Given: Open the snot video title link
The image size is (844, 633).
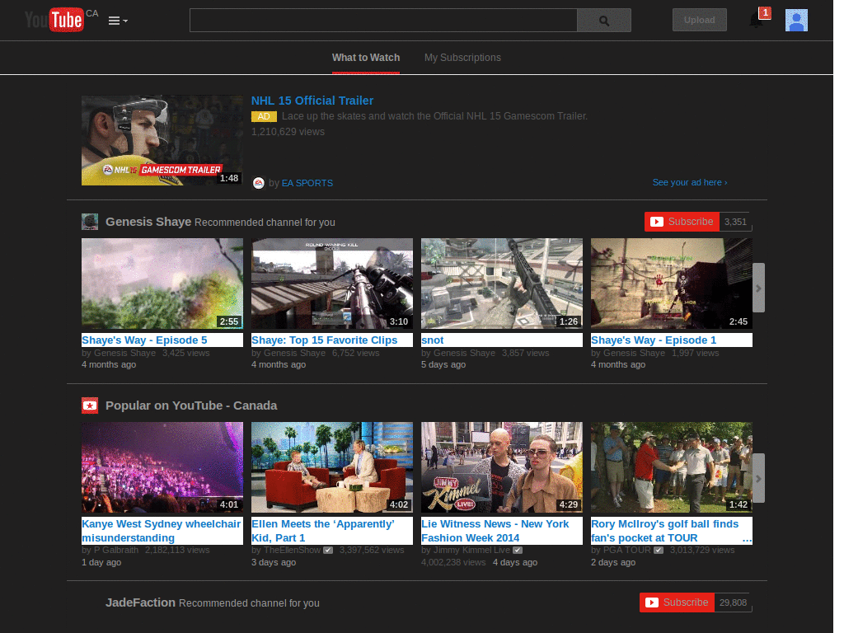Looking at the screenshot, I should pos(432,340).
